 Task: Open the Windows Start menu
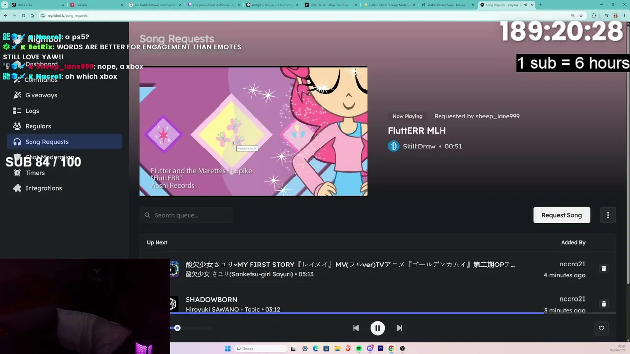(x=227, y=348)
